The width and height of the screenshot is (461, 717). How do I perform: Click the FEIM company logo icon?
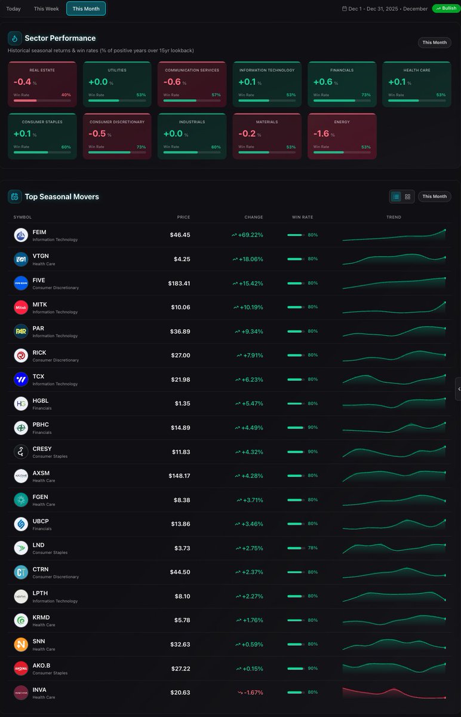(21, 235)
